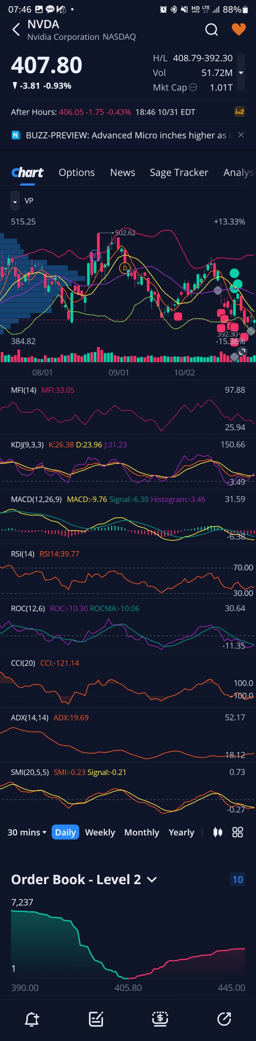The image size is (256, 1041).
Task: Tap the E earnings marker on chart
Action: coord(94,256)
